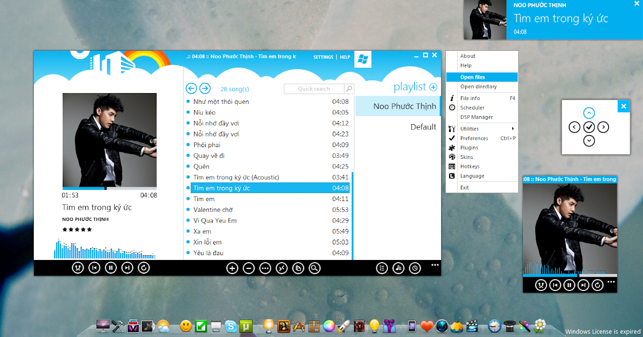Skip to previous track in main player

[x=94, y=268]
